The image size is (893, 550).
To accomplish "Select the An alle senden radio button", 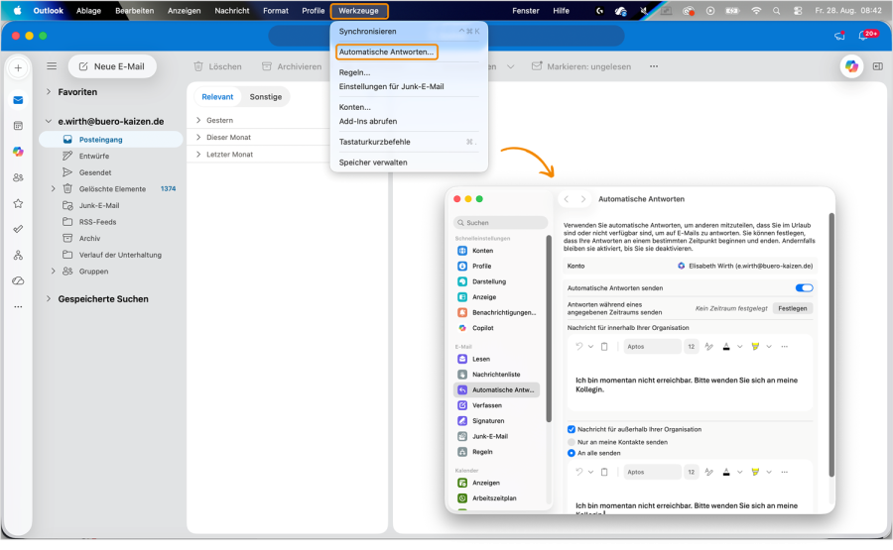I will (572, 453).
